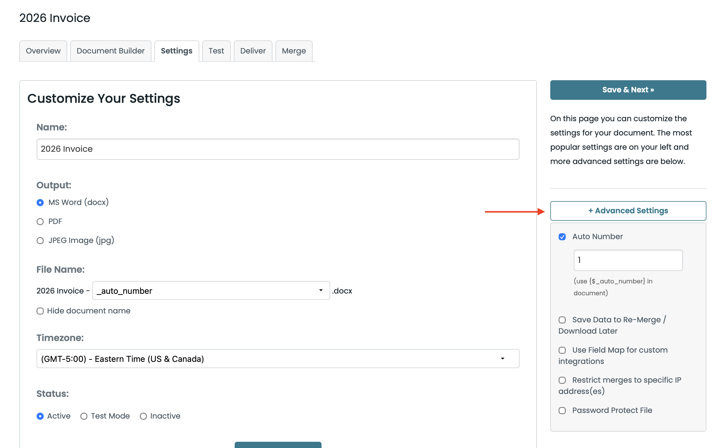The width and height of the screenshot is (721, 448).
Task: Open the Overview tab
Action: (x=43, y=51)
